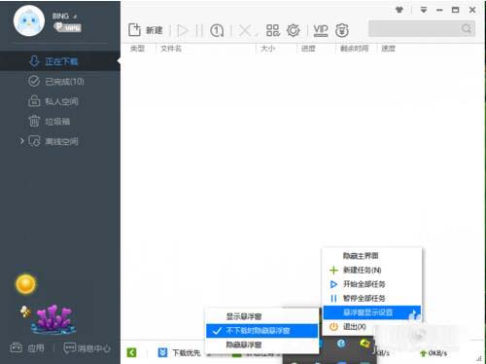Choose 退出(X) in tray menu

372,327
